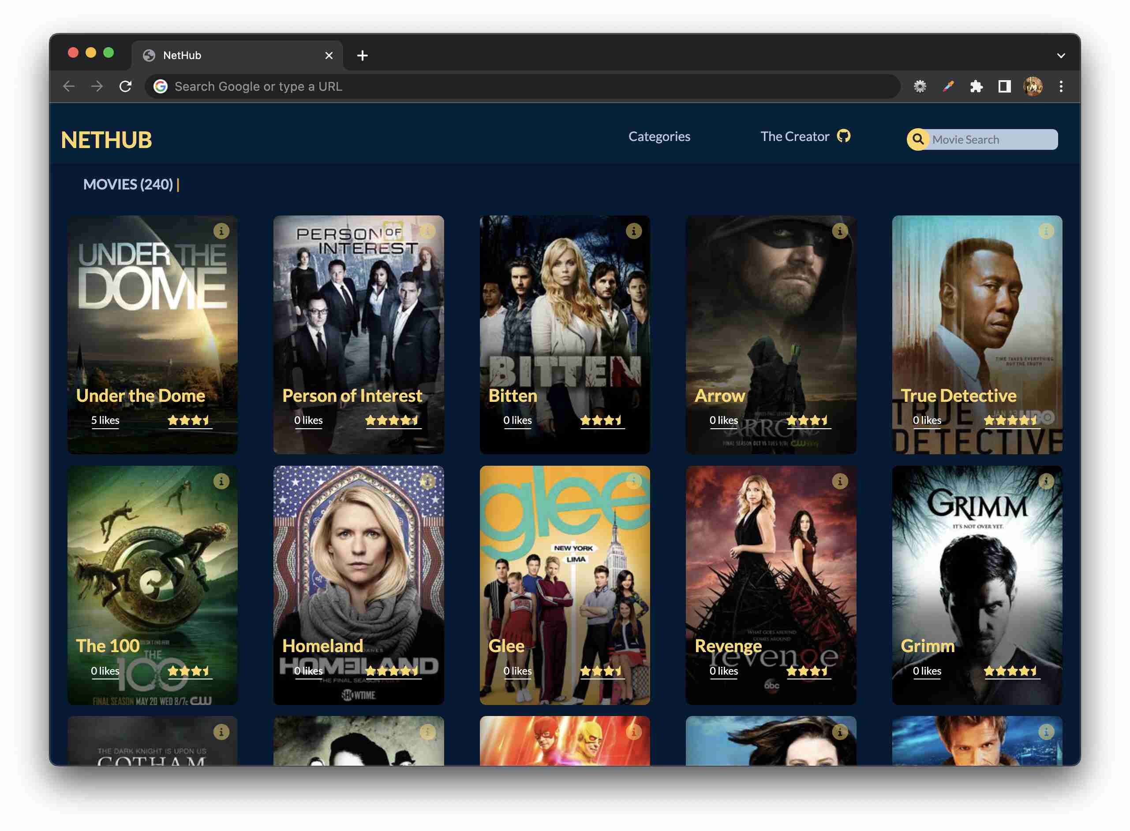Open the tab search chevron at top right

[1061, 56]
